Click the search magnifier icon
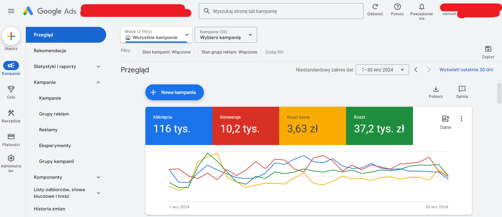Screen dimensions: 502x217 tap(207, 11)
